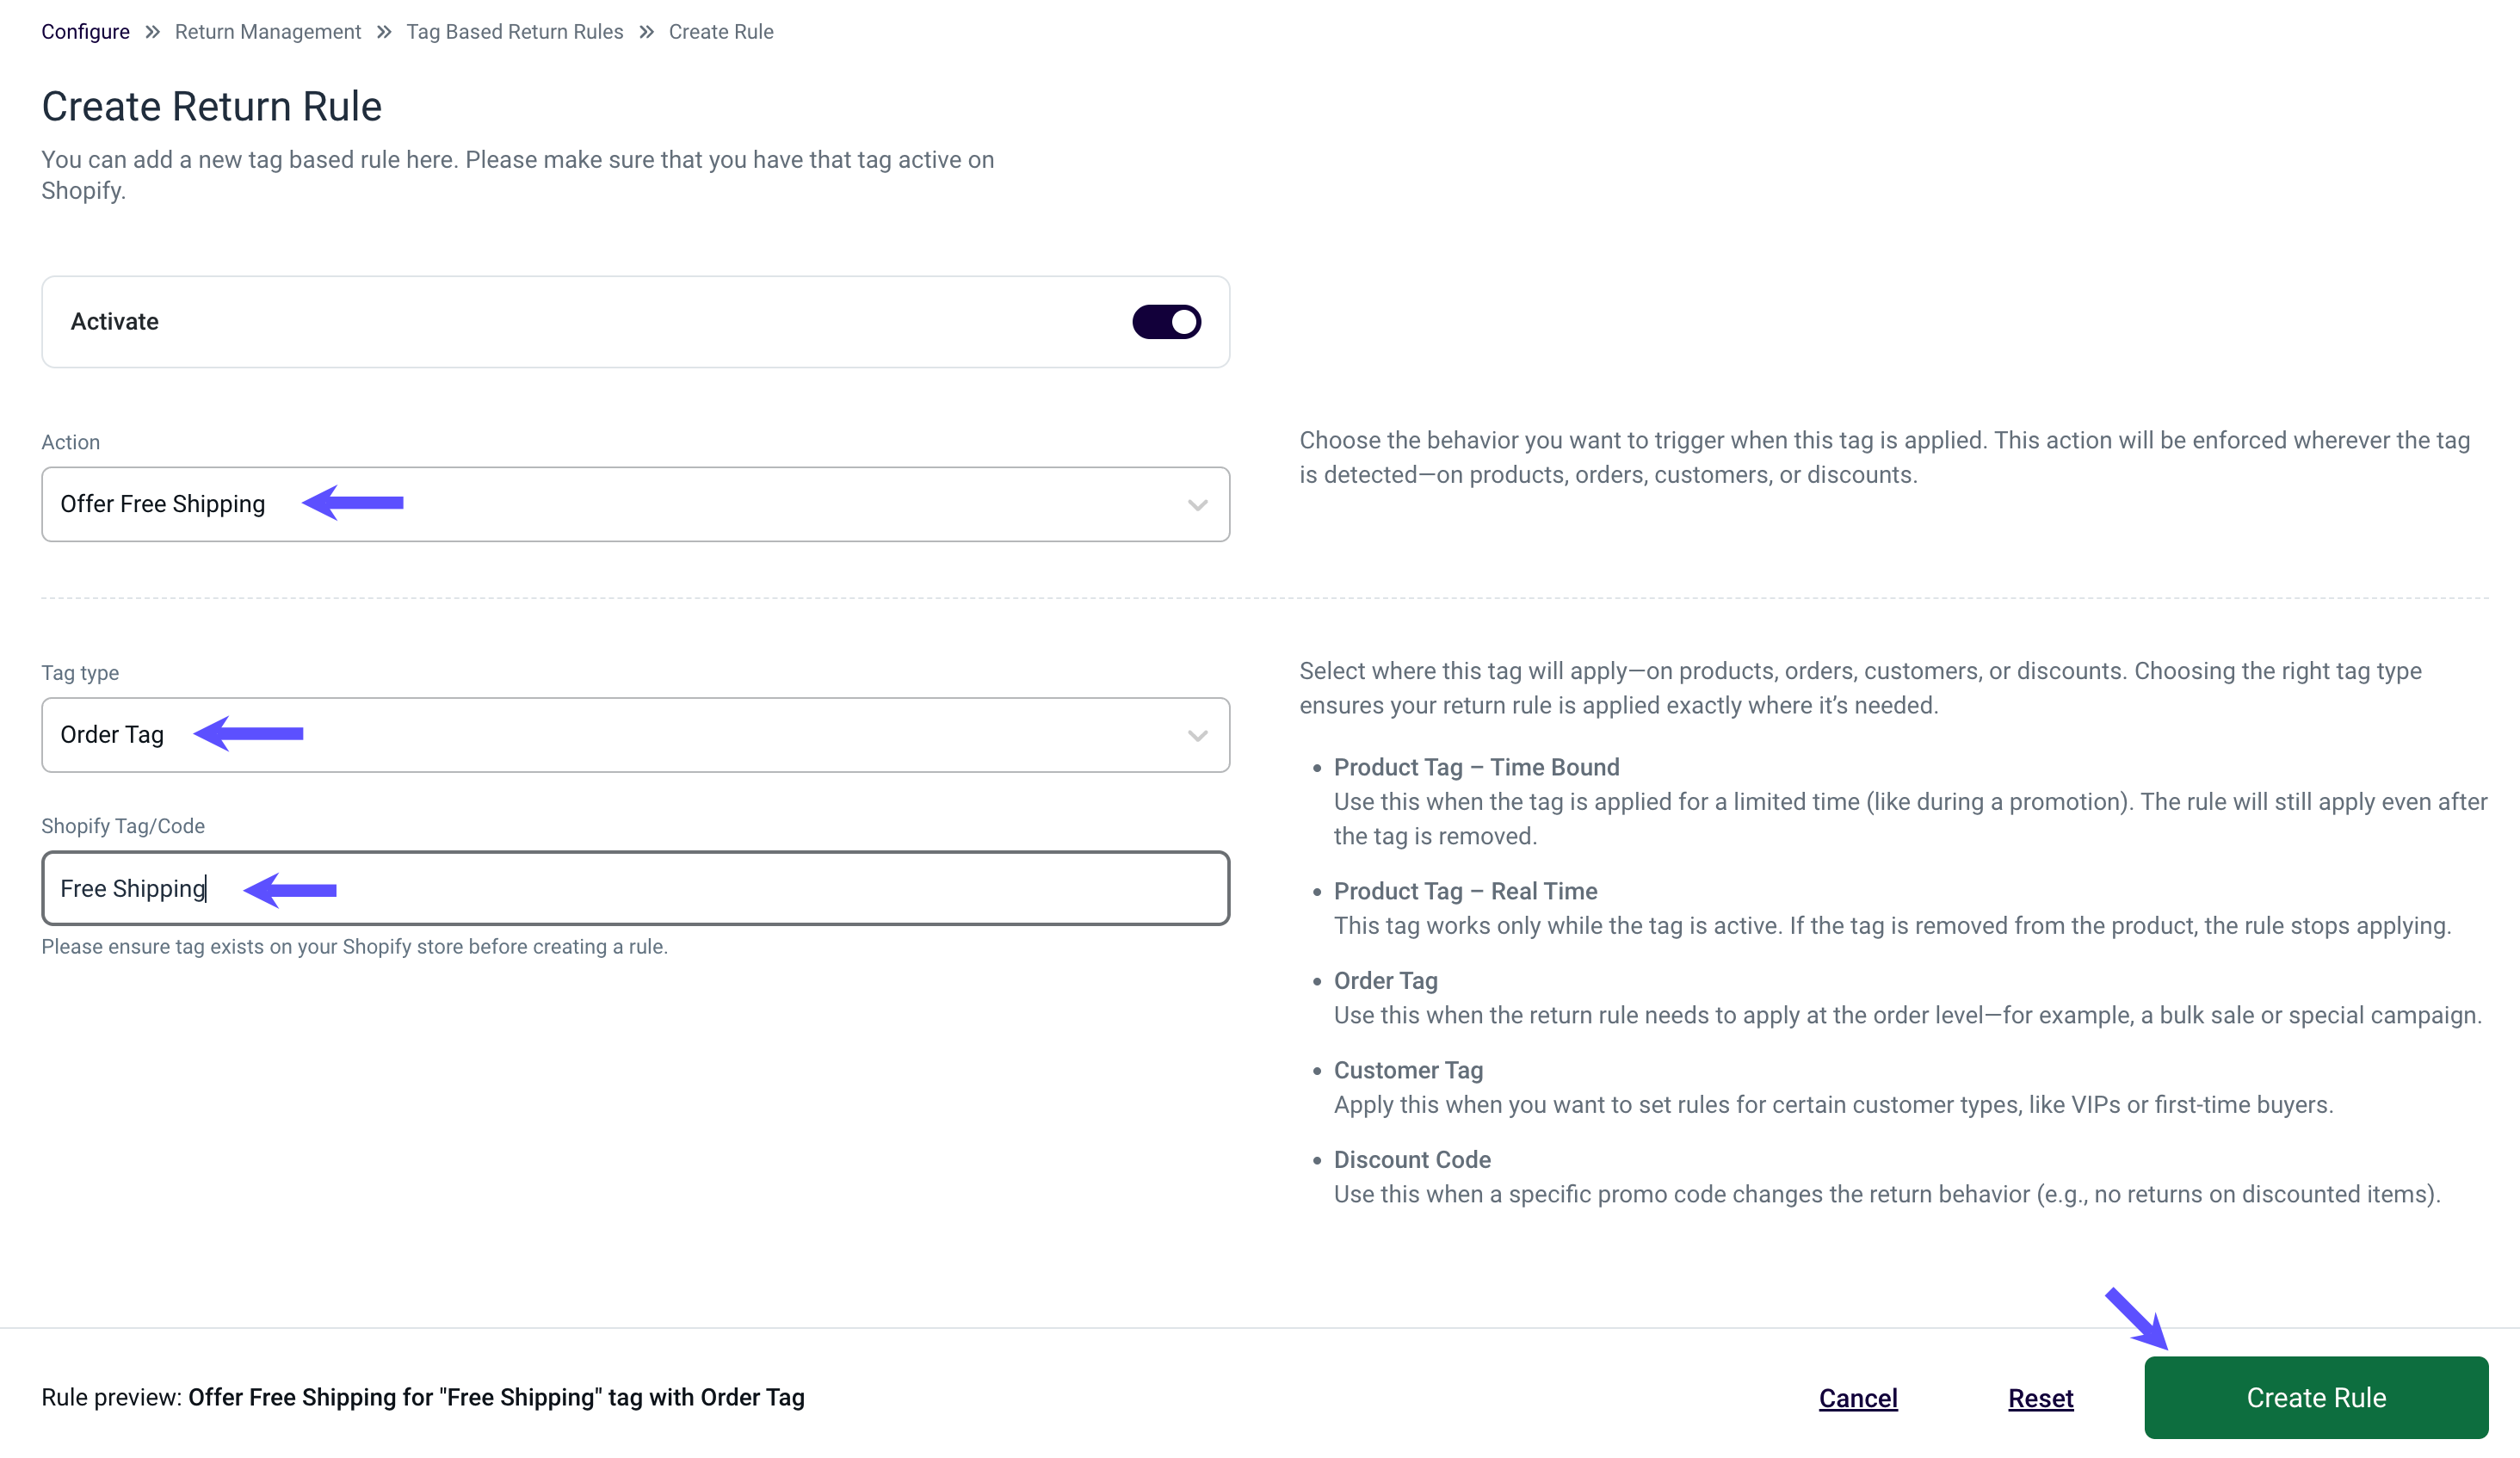The height and width of the screenshot is (1458, 2520).
Task: Open the Return Management breadcrumb
Action: tap(267, 31)
